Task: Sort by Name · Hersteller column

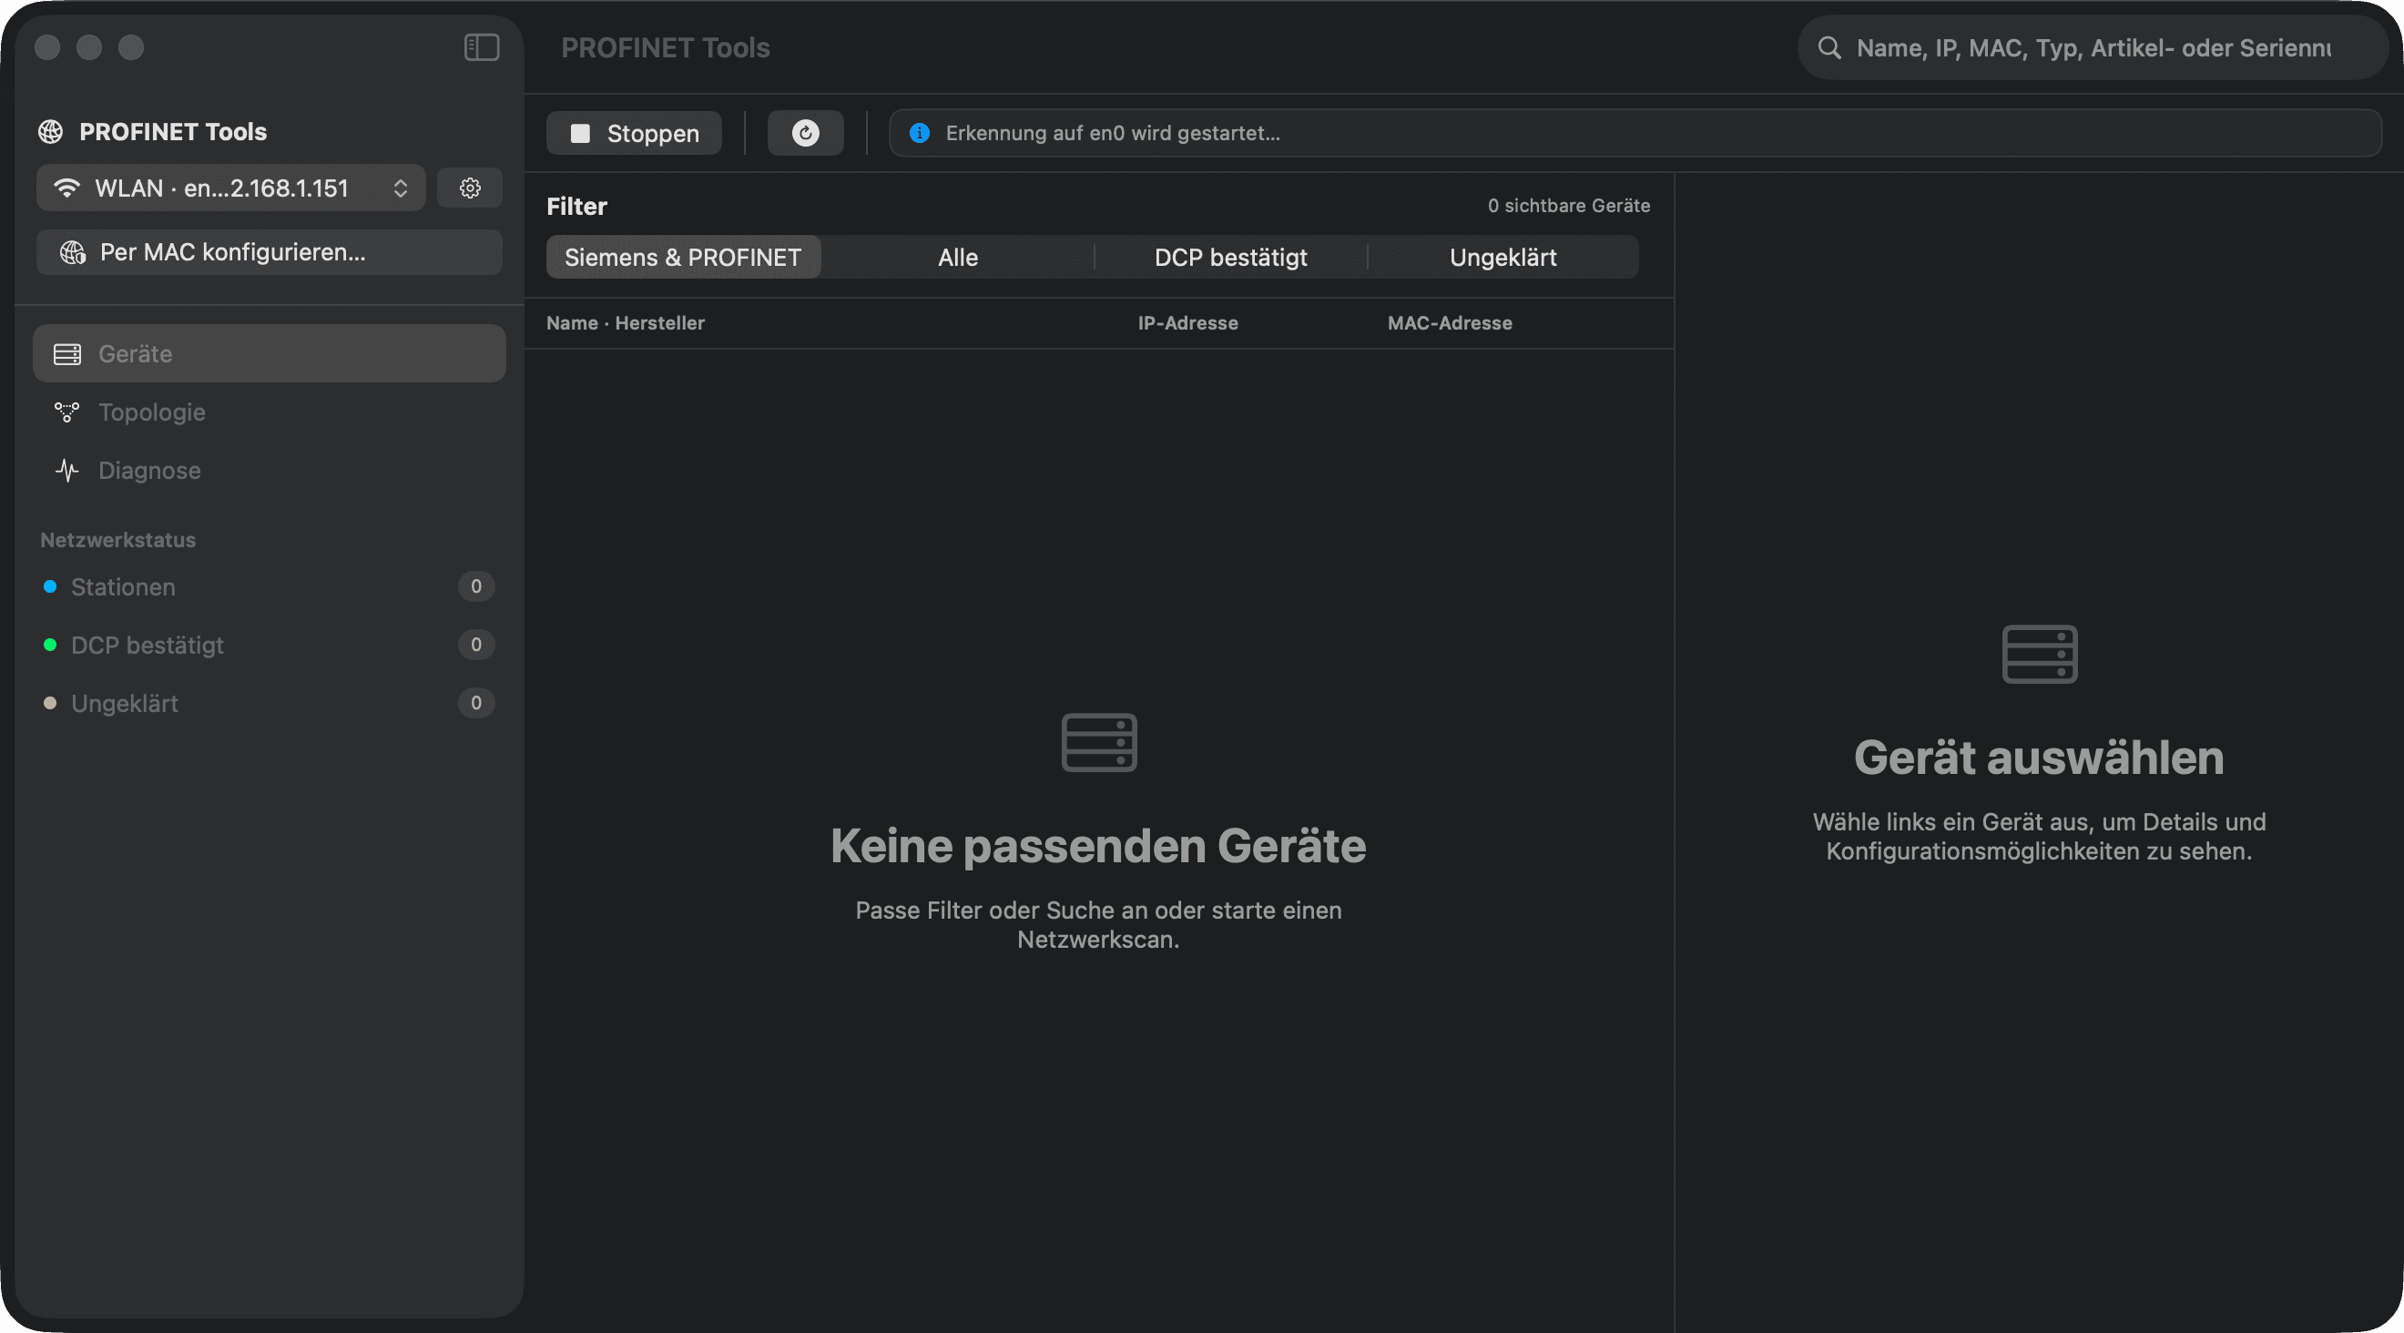Action: (626, 323)
